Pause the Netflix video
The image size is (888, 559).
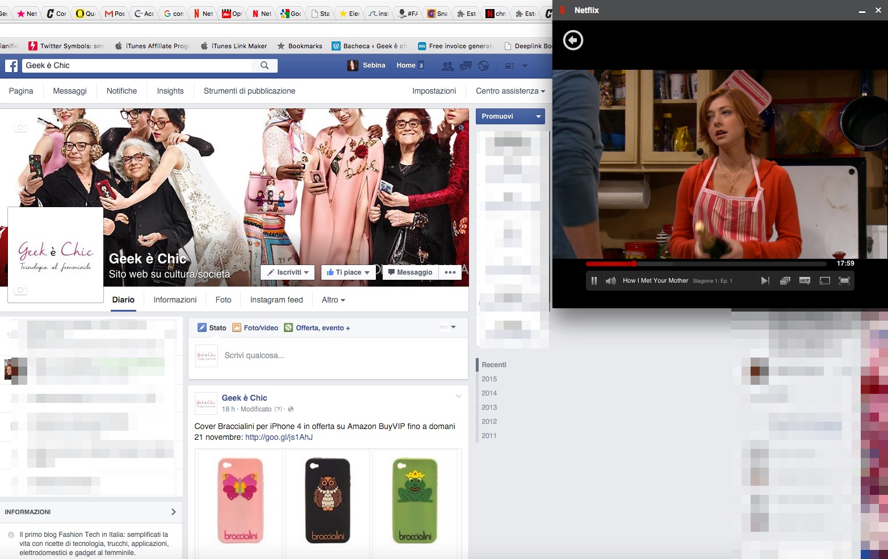point(594,281)
